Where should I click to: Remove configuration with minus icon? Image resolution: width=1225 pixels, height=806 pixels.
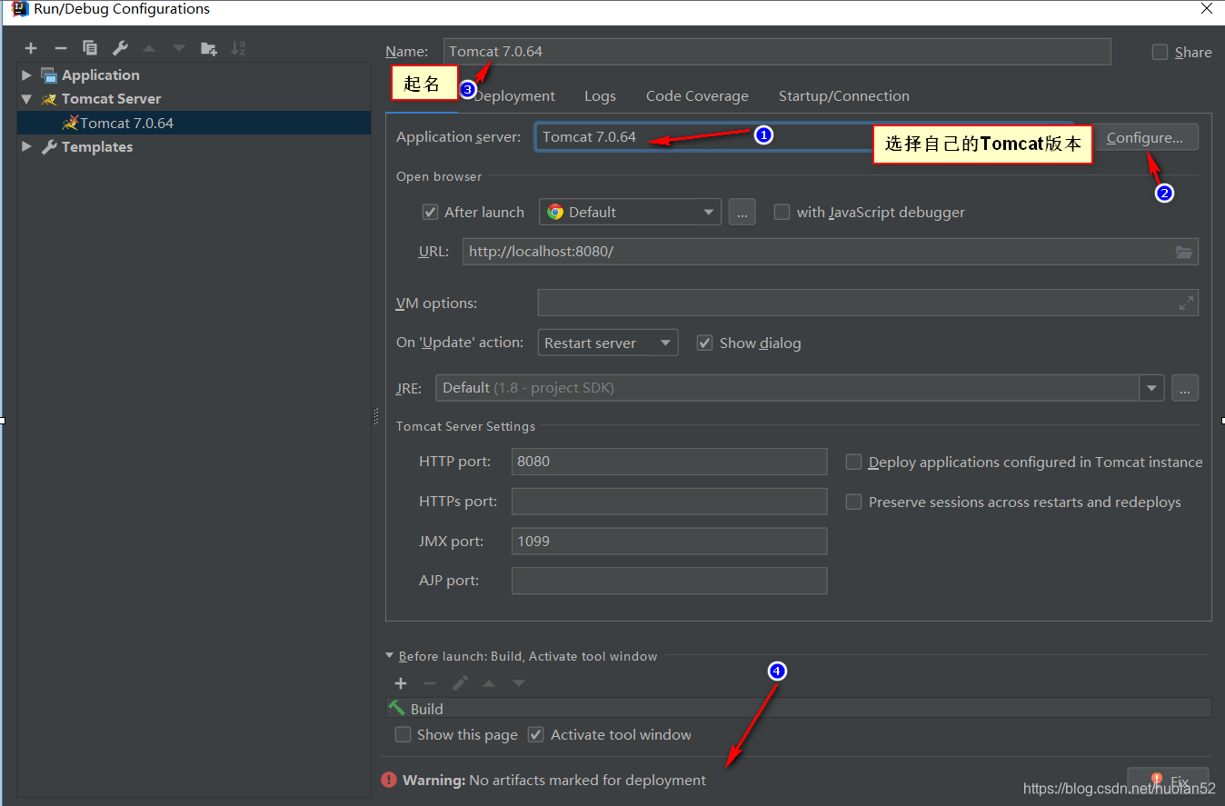point(60,48)
